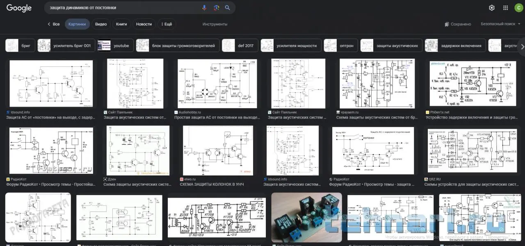This screenshot has width=525, height=246.
Task: Open Google settings gear icon
Action: 492,8
